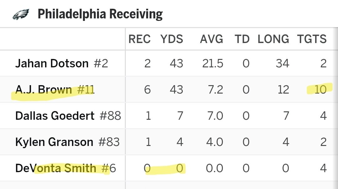
Task: Click the AVG column header
Action: (212, 39)
